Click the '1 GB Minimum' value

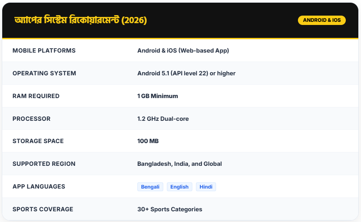[x=157, y=96]
